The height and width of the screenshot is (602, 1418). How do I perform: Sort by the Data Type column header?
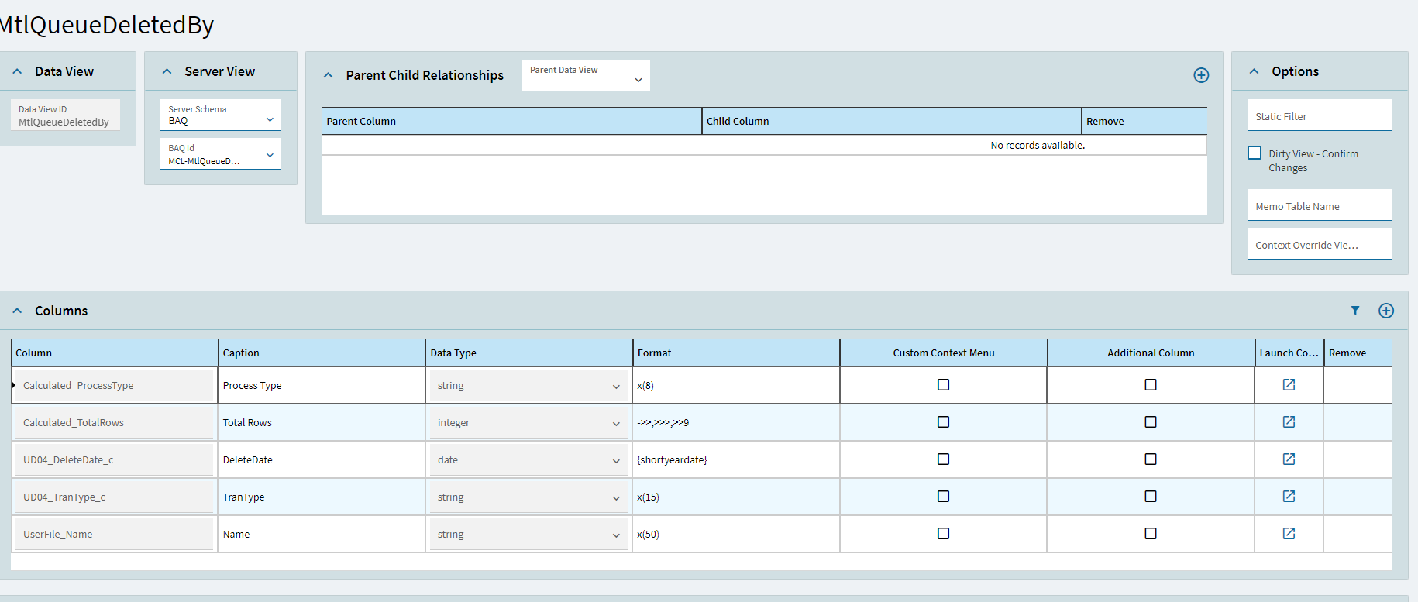tap(529, 353)
